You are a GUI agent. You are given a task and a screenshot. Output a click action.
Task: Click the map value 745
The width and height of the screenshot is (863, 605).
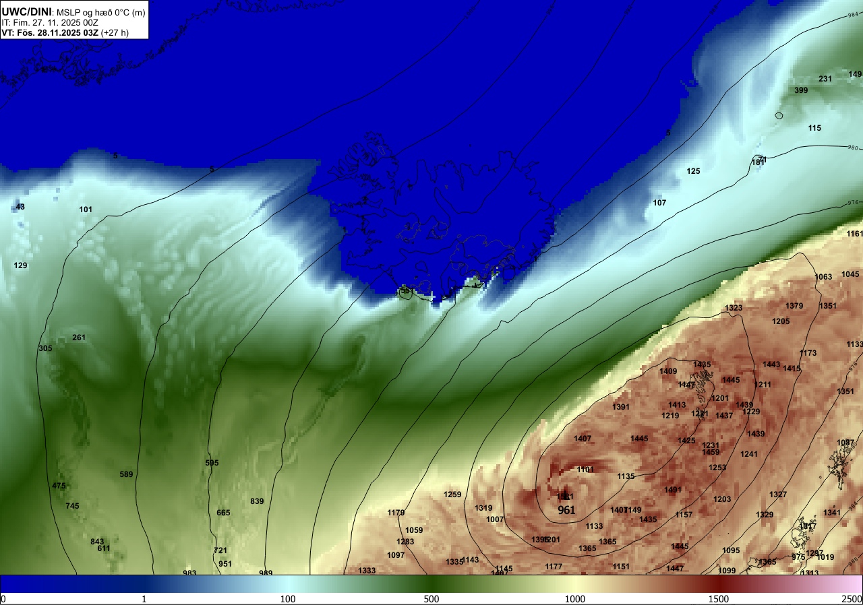coord(72,506)
